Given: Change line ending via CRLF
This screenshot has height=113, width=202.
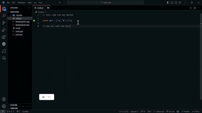Looking at the screenshot, I should click(149, 111).
